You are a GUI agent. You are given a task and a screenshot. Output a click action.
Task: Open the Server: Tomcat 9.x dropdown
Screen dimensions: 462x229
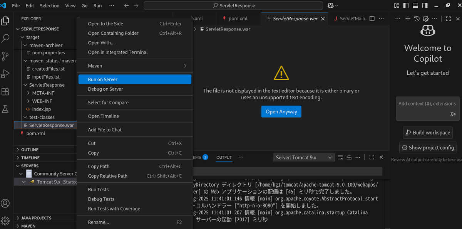[x=304, y=157]
